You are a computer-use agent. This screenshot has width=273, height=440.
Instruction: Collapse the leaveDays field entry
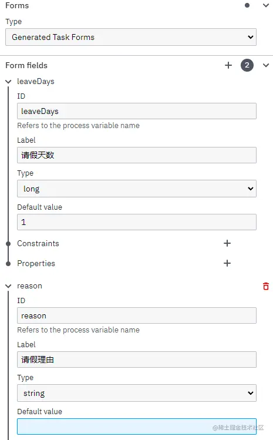(x=8, y=82)
